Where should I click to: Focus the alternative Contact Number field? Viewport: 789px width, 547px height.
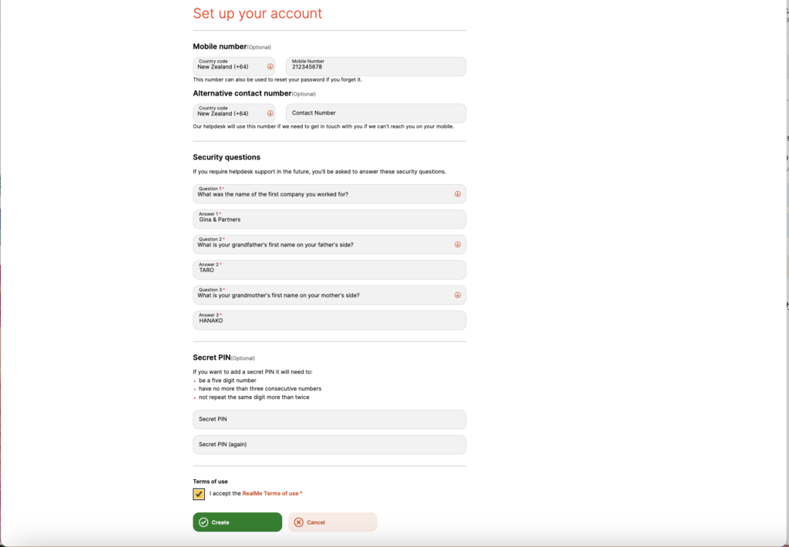pyautogui.click(x=375, y=113)
